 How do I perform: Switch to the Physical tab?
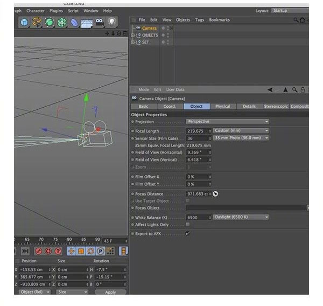223,106
